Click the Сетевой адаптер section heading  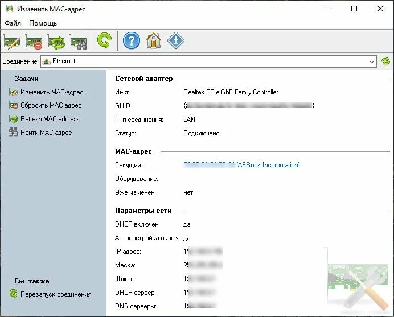point(143,79)
